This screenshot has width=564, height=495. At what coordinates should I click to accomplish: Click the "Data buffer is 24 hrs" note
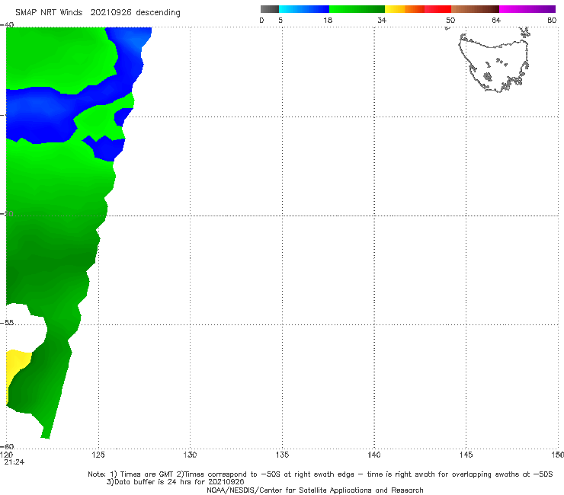(175, 482)
